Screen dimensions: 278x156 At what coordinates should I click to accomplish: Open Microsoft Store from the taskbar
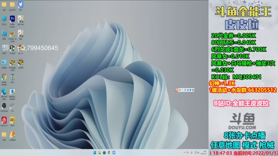click(104, 153)
